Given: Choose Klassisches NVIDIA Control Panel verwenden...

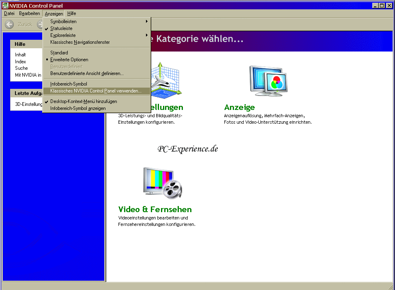Looking at the screenshot, I should pos(97,91).
